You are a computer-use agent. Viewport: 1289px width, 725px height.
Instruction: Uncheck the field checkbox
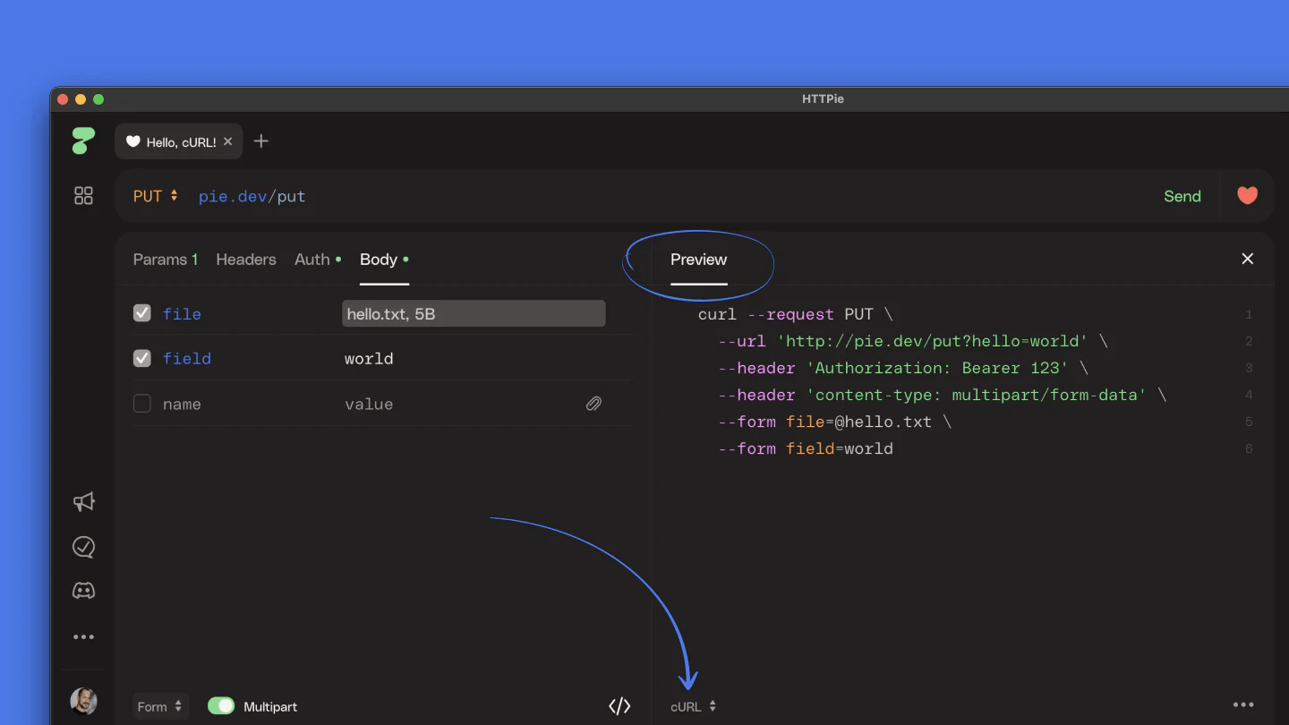pos(141,358)
